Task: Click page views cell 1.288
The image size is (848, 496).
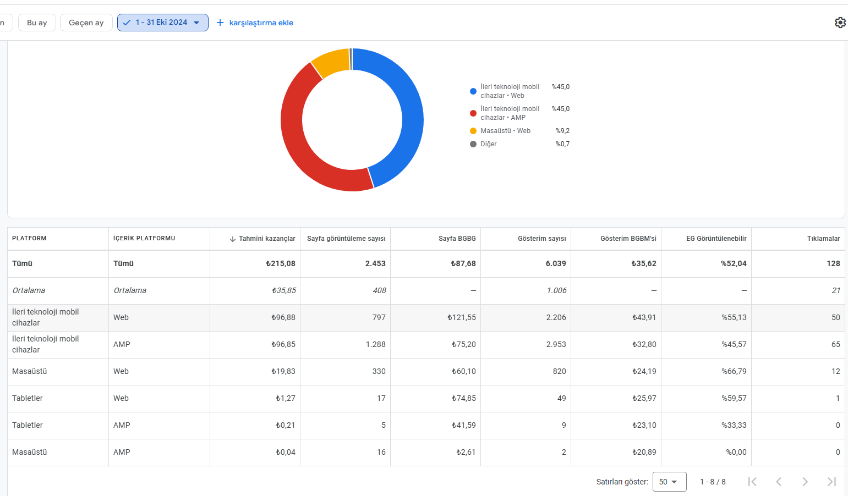Action: [376, 344]
